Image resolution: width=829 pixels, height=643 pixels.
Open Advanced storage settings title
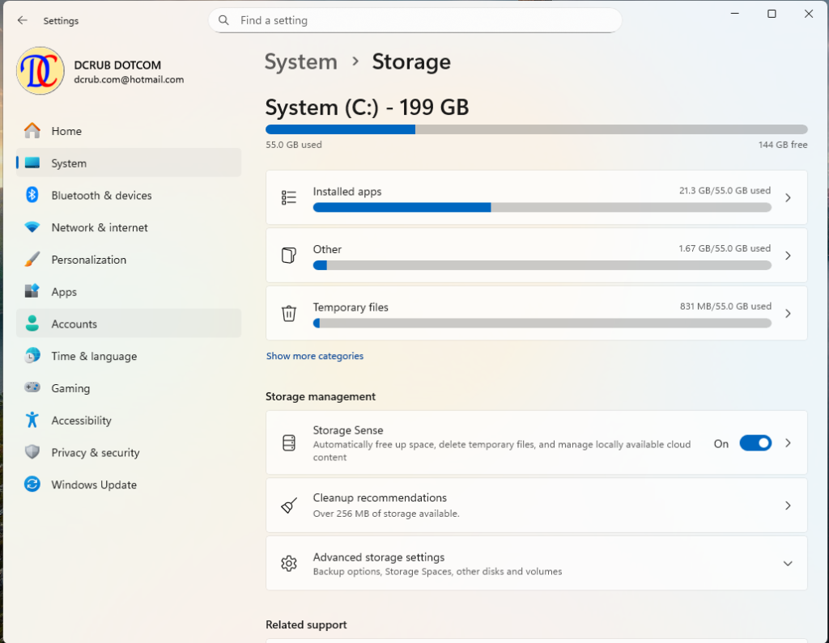coord(379,557)
